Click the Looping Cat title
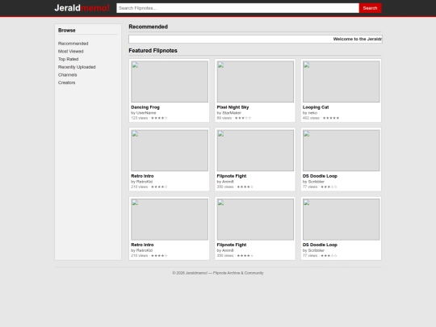This screenshot has height=327, width=436. point(316,107)
